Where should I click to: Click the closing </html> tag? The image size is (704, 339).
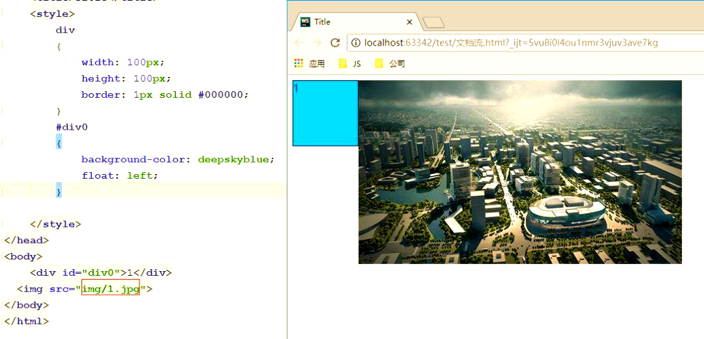(27, 321)
